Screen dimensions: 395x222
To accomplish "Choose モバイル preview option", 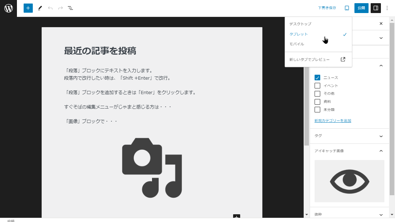I will pyautogui.click(x=297, y=44).
